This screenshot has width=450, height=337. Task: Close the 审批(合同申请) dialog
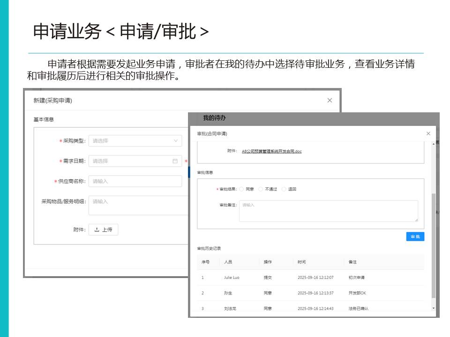pyautogui.click(x=428, y=133)
